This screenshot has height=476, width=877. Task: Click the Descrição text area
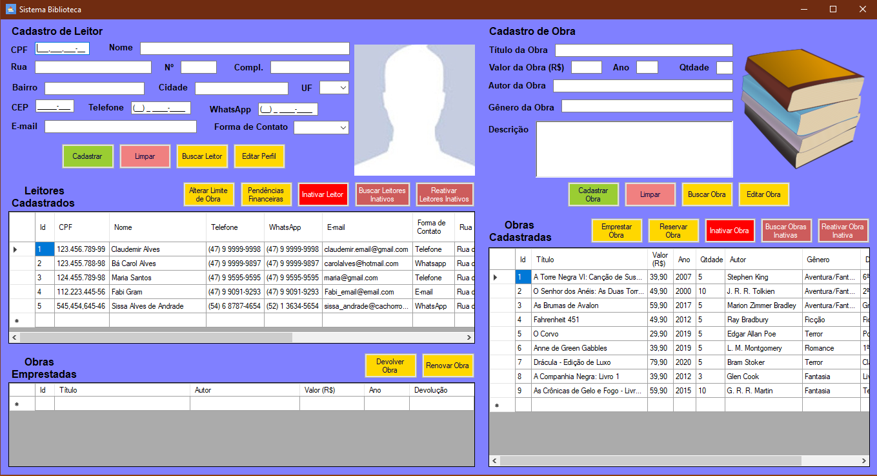634,149
